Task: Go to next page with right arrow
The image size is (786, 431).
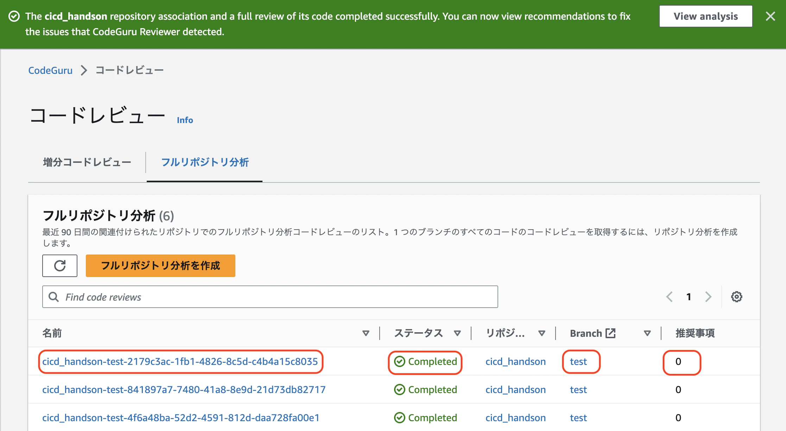Action: [708, 297]
